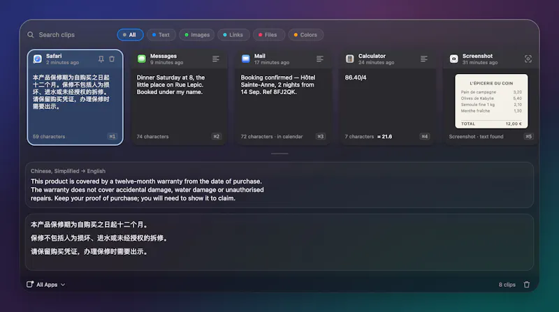The image size is (559, 312).
Task: Click the All Apps window icon
Action: (30, 284)
